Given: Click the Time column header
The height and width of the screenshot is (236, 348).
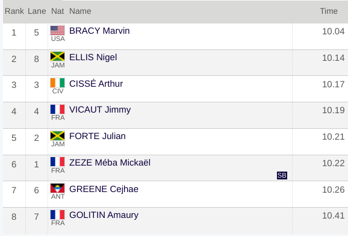Looking at the screenshot, I should [x=329, y=11].
